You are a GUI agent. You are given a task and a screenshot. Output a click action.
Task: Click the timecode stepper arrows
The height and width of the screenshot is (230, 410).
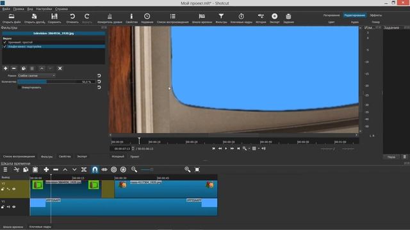point(133,148)
